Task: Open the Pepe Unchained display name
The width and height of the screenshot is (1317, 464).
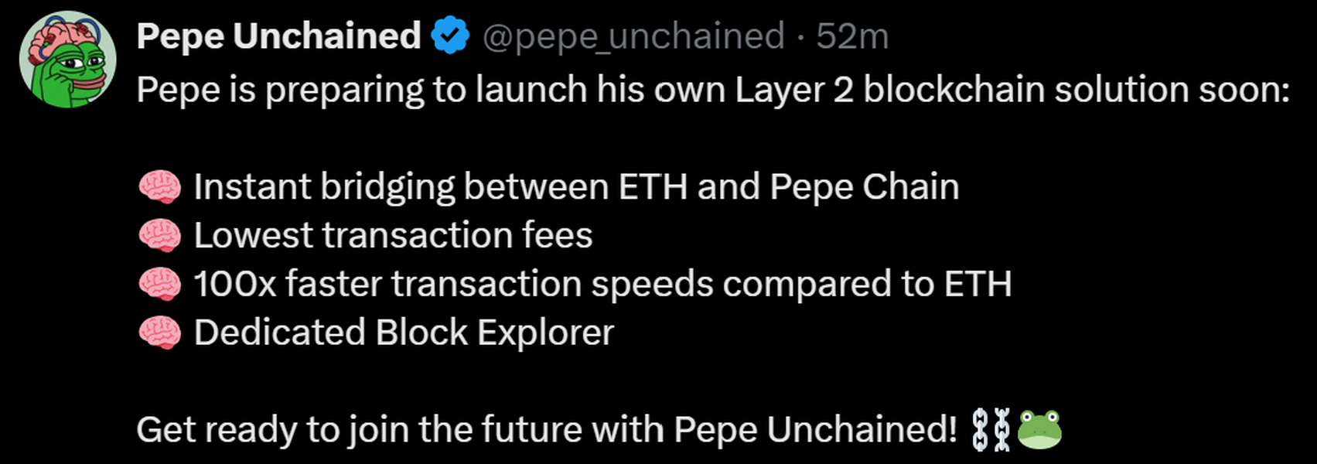Action: point(278,36)
